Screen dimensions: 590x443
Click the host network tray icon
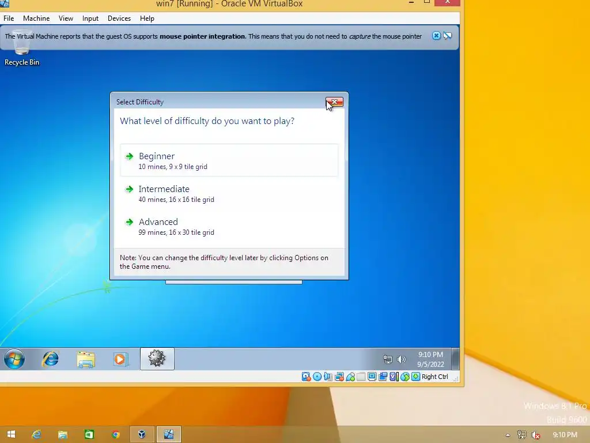point(521,435)
